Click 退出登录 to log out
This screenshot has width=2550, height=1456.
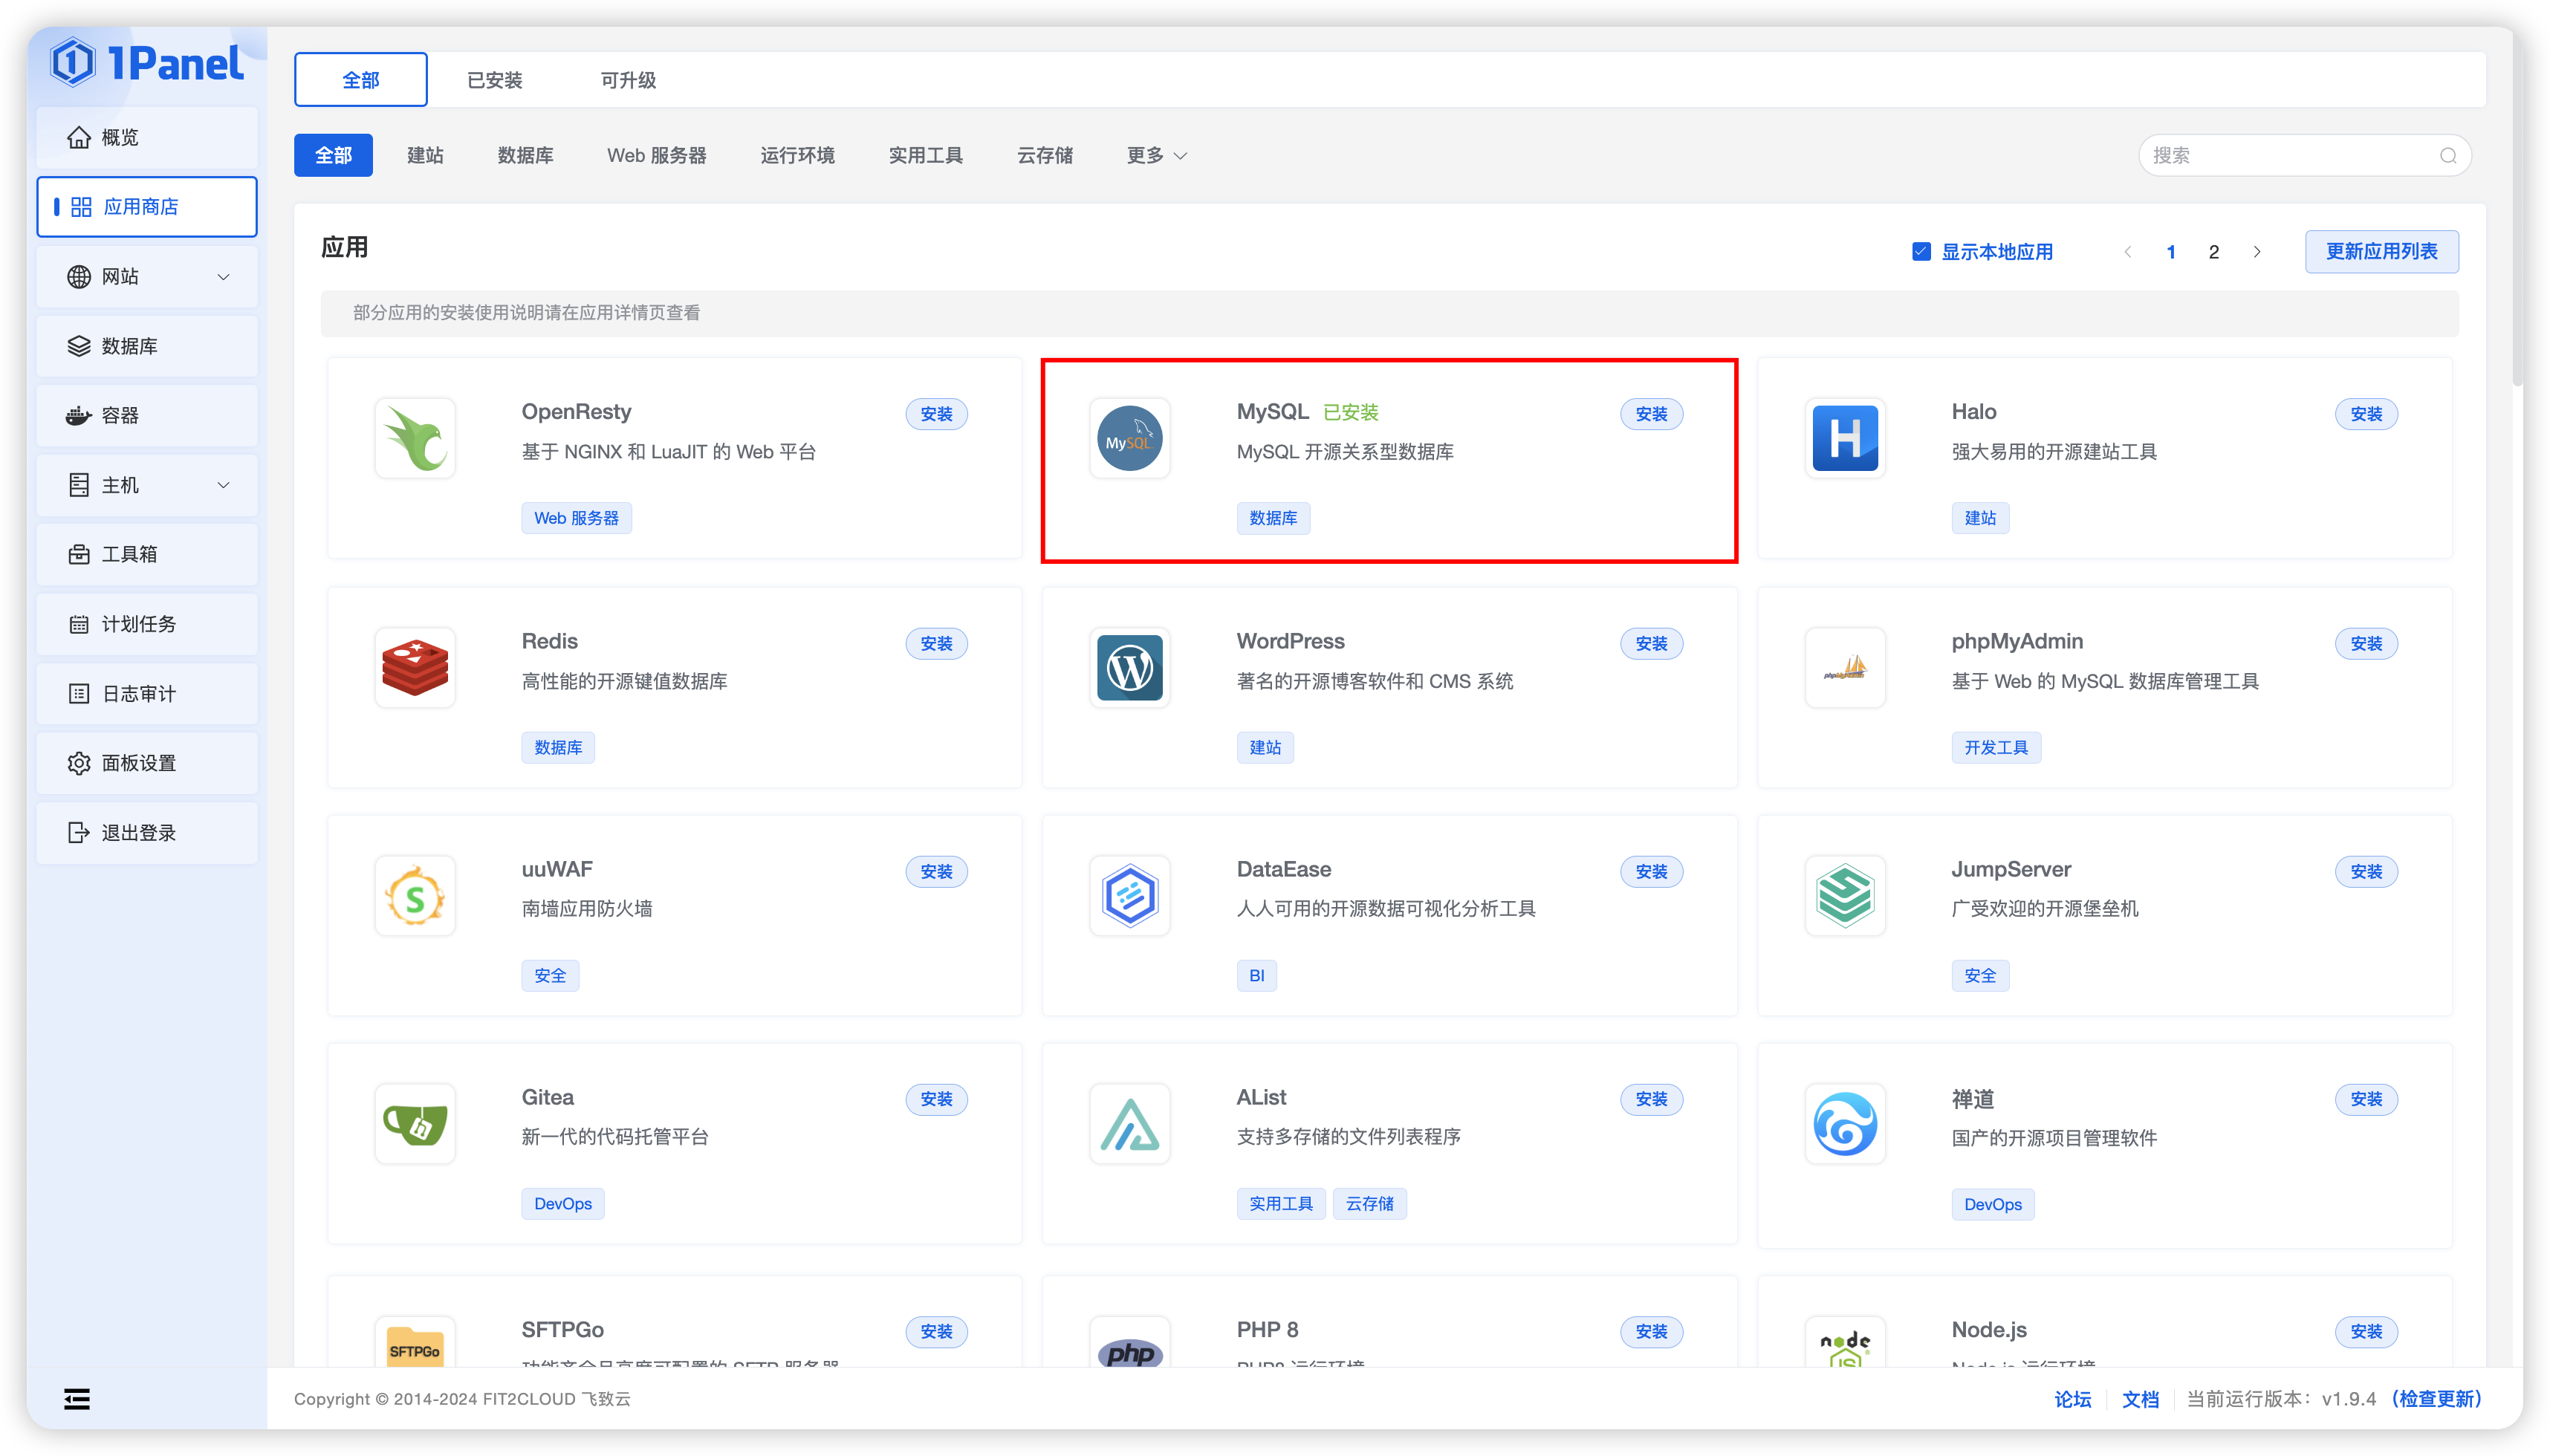tap(147, 832)
